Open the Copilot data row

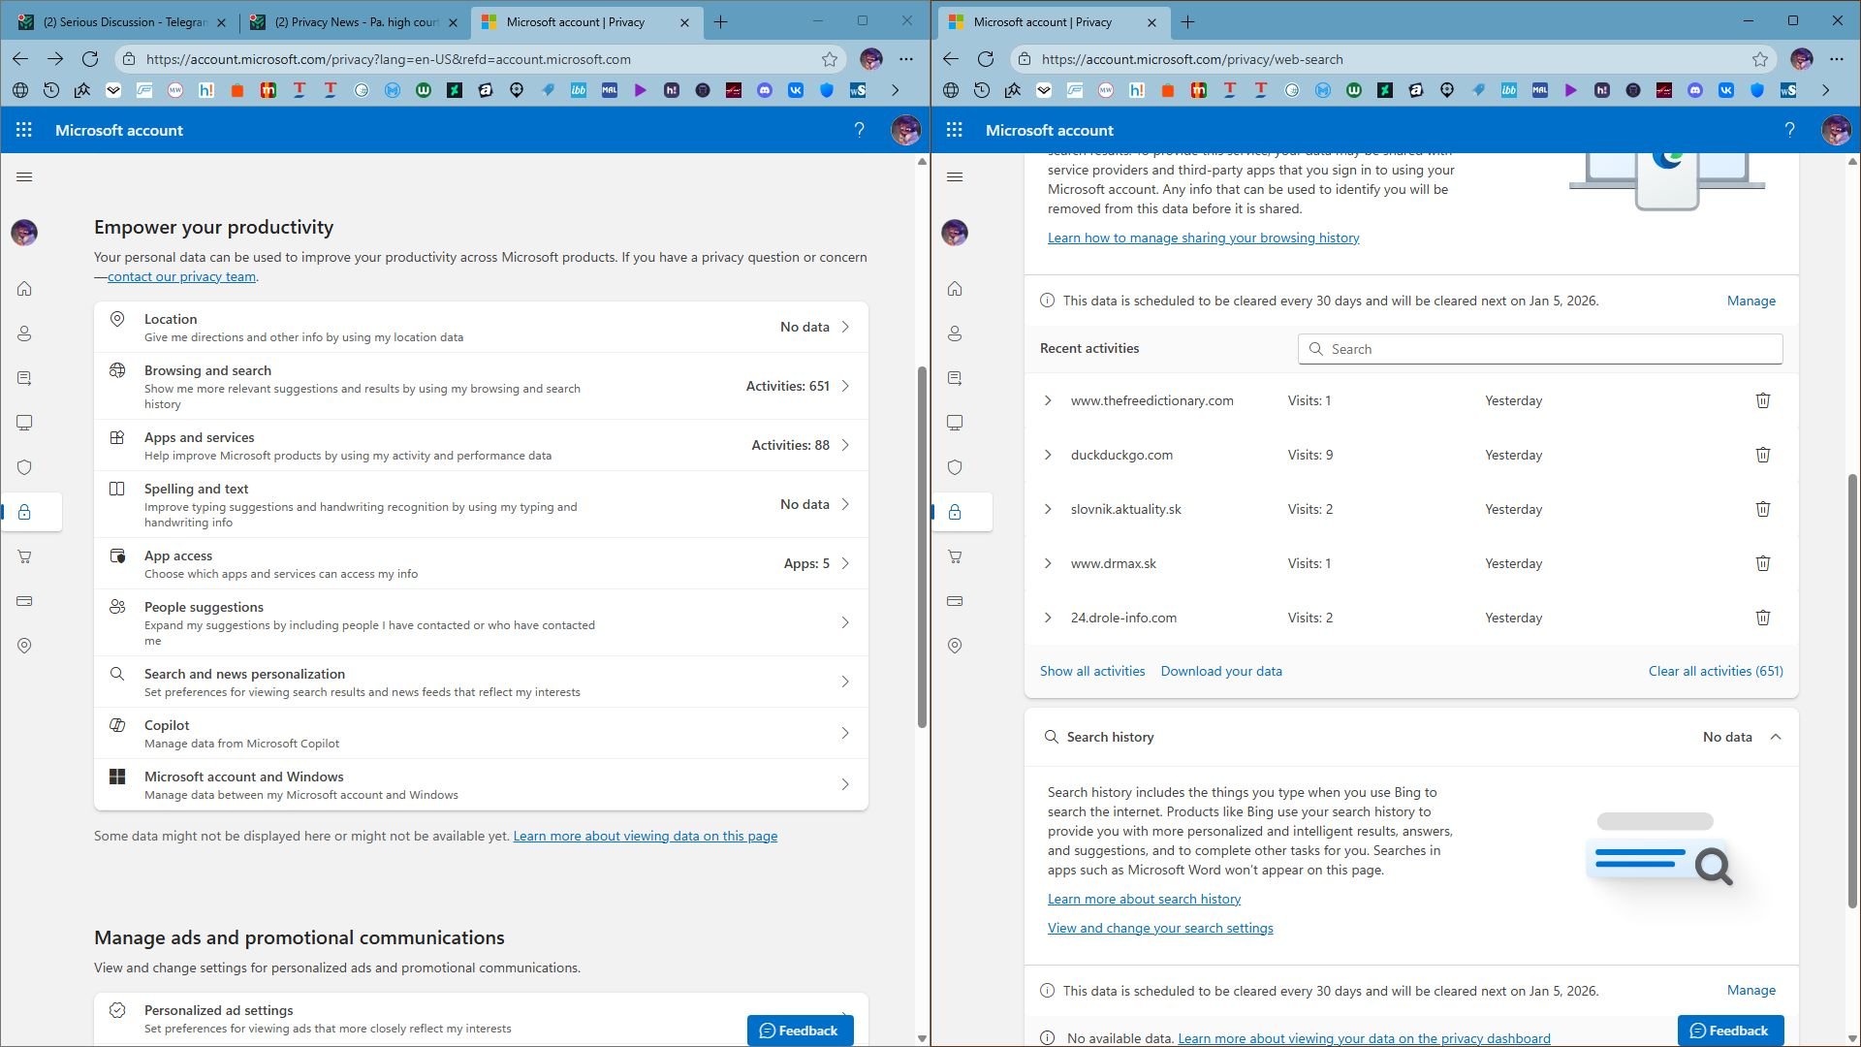point(481,733)
